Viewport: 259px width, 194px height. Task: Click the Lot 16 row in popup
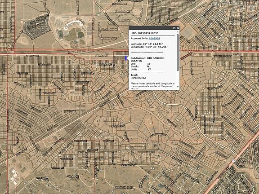coord(141,64)
